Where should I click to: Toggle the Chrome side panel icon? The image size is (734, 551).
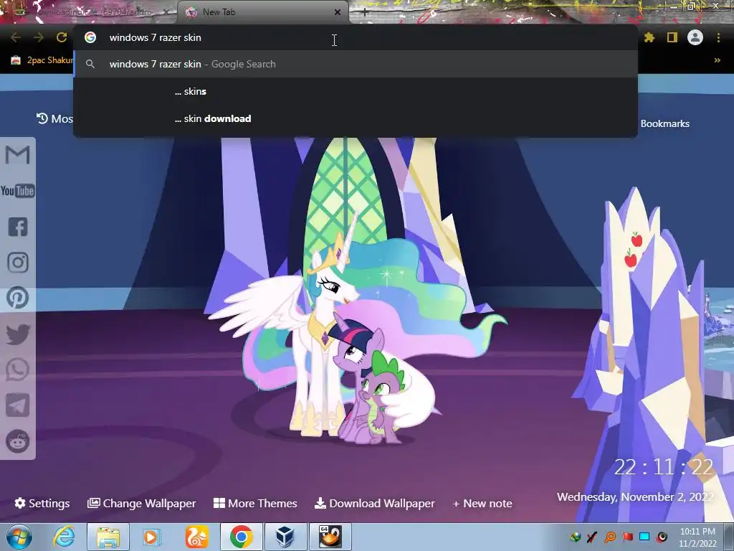pyautogui.click(x=672, y=37)
